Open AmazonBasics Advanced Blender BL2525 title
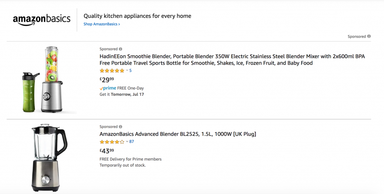 [x=178, y=134]
